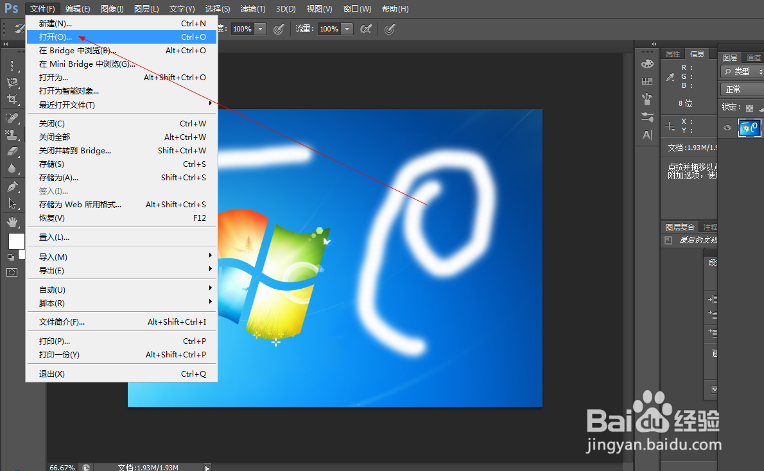Choose 退出(X) menu entry

122,373
